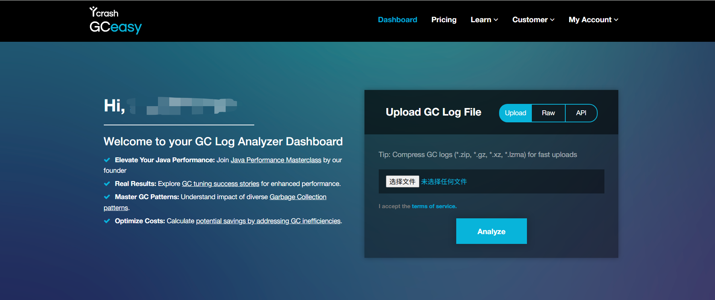Open GC tuning success stories link
The width and height of the screenshot is (715, 300).
(220, 184)
